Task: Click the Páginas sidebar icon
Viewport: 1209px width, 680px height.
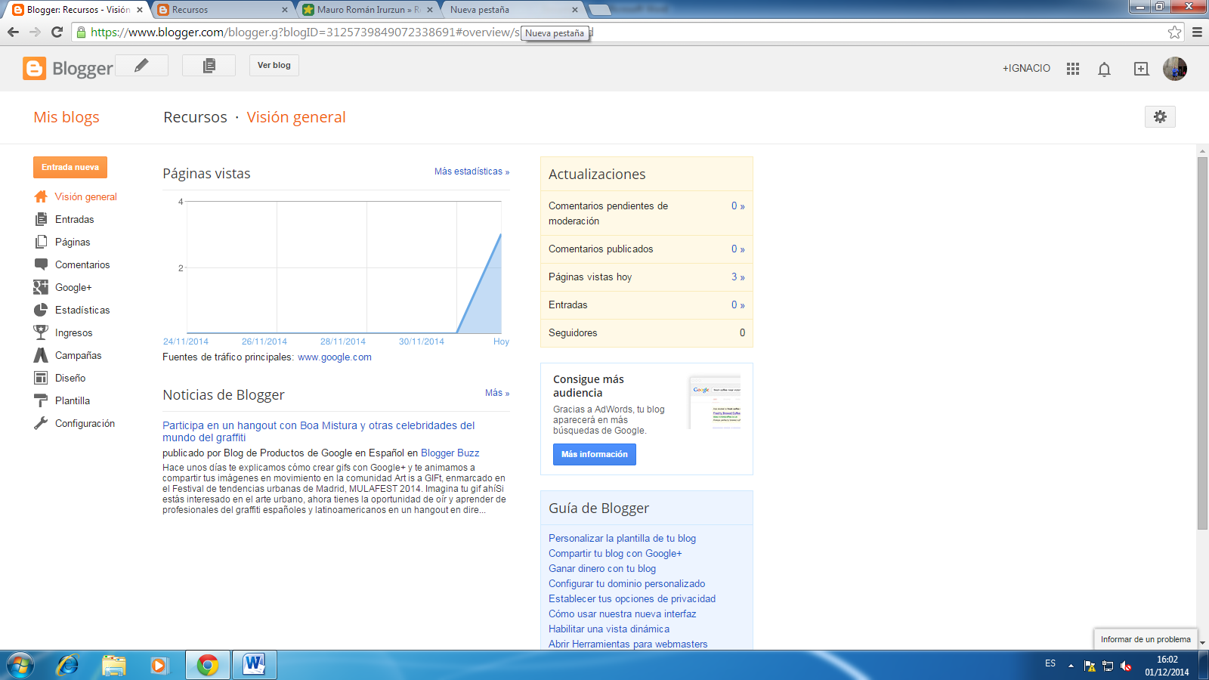Action: coord(41,242)
